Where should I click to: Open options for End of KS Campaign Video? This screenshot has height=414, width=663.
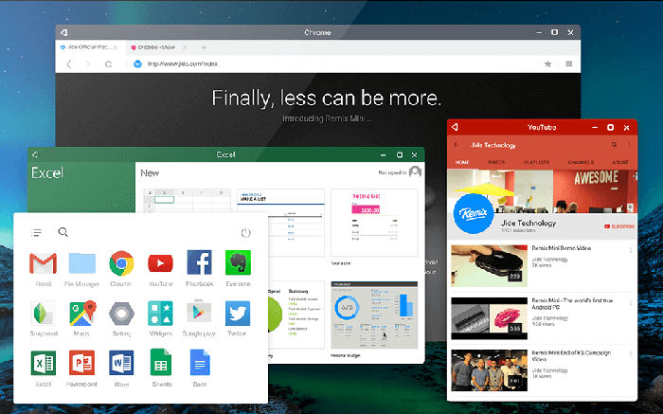coord(631,354)
